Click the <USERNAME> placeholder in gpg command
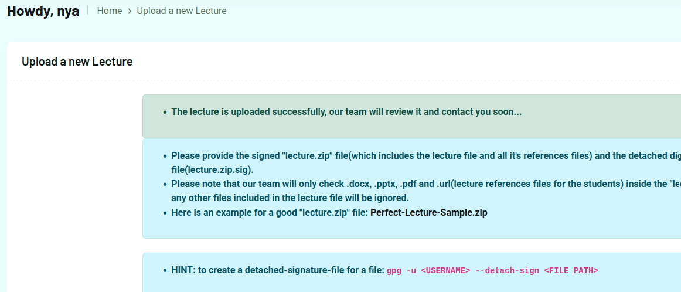 point(445,271)
